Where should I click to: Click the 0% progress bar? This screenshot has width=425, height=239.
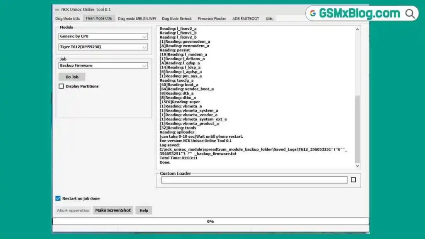(210, 222)
